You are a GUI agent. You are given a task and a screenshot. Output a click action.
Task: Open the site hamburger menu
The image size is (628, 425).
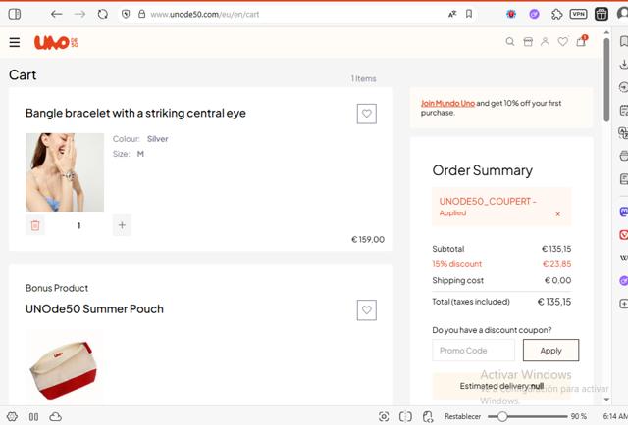coord(15,42)
